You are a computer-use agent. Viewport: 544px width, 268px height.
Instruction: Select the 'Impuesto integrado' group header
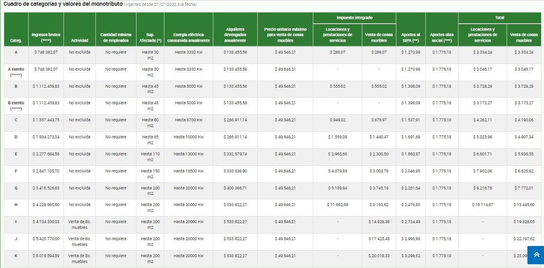(354, 18)
